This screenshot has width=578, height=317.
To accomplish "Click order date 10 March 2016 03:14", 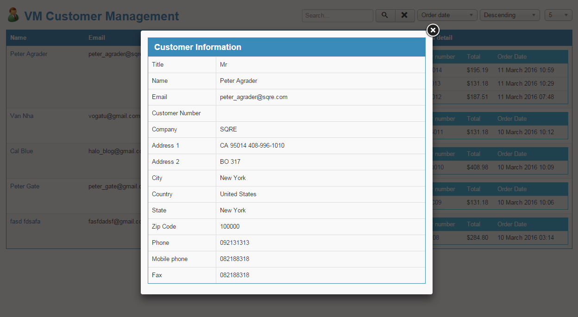I will pos(526,237).
